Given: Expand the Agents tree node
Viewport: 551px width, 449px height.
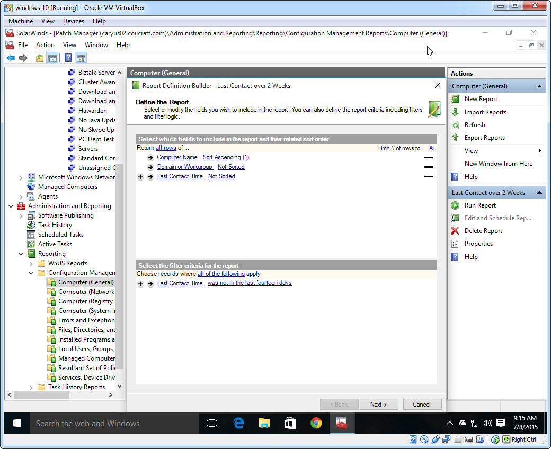Looking at the screenshot, I should pyautogui.click(x=21, y=196).
